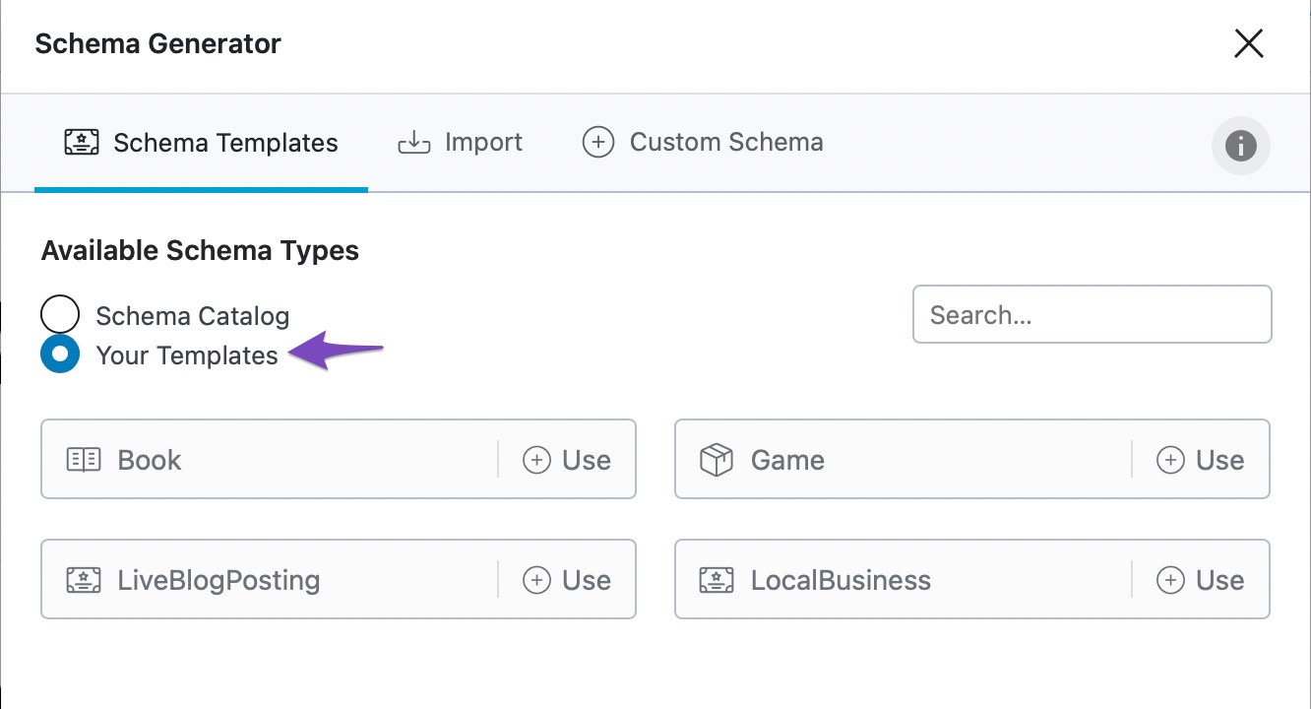
Task: Focus the schema Search field
Action: pyautogui.click(x=1092, y=315)
